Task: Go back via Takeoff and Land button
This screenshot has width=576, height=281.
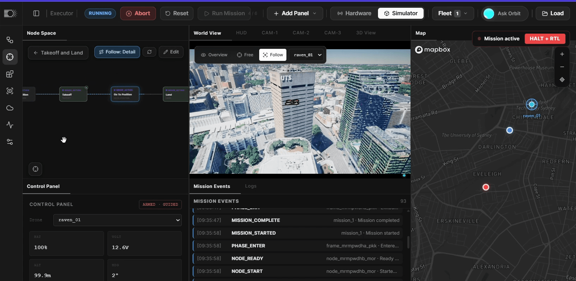Action: point(58,53)
